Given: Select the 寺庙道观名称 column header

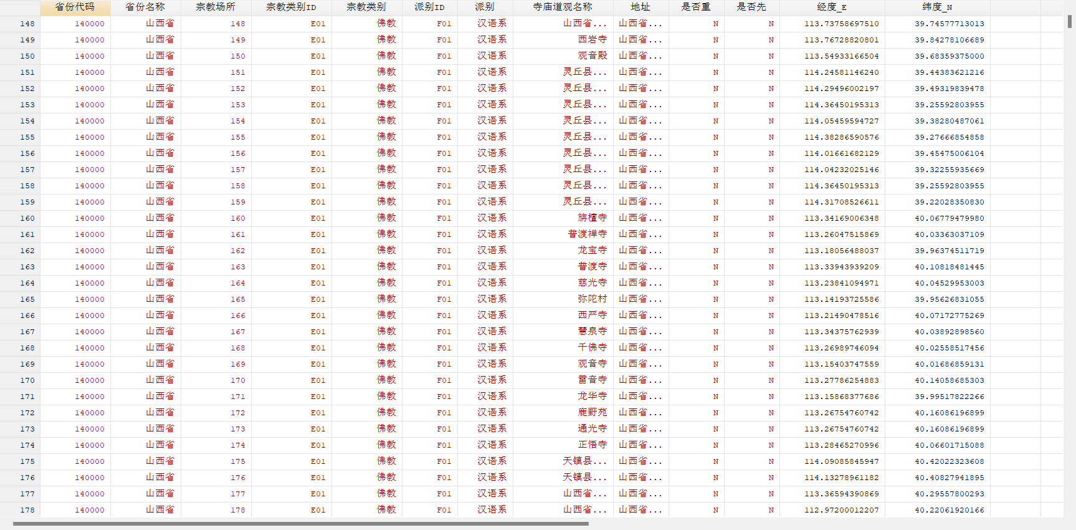Looking at the screenshot, I should [563, 7].
